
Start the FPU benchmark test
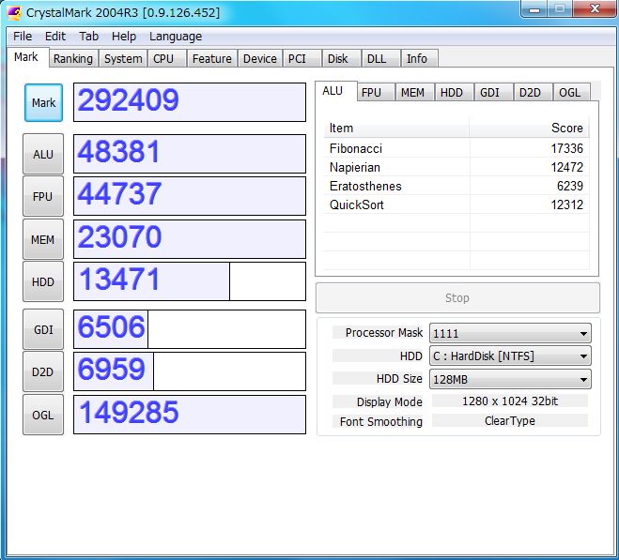coord(43,196)
